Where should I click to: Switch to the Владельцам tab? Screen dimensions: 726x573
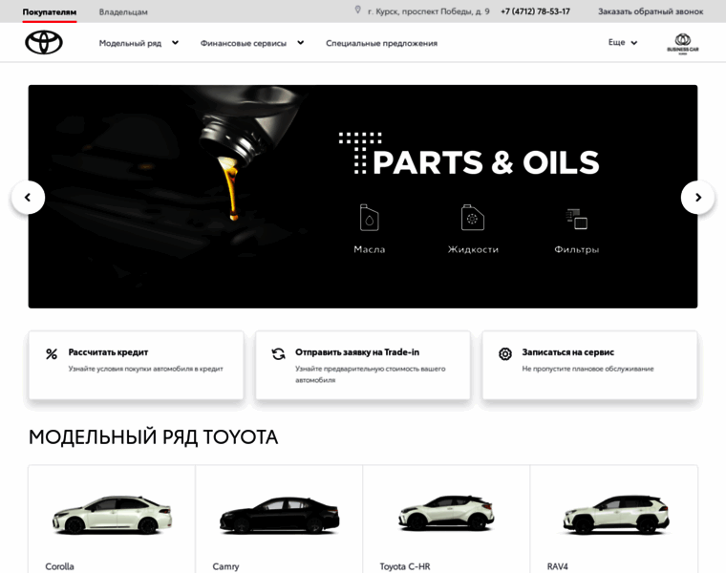click(123, 12)
